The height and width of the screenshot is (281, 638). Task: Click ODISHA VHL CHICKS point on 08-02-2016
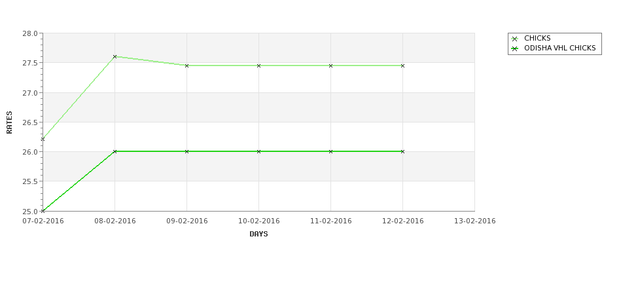pyautogui.click(x=115, y=151)
